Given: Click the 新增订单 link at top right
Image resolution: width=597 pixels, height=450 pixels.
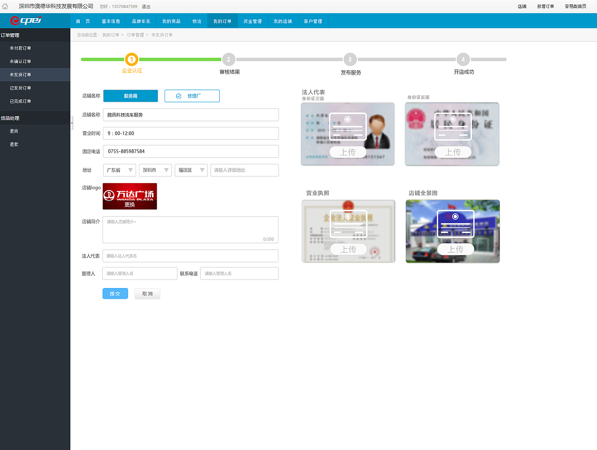Looking at the screenshot, I should pyautogui.click(x=545, y=7).
